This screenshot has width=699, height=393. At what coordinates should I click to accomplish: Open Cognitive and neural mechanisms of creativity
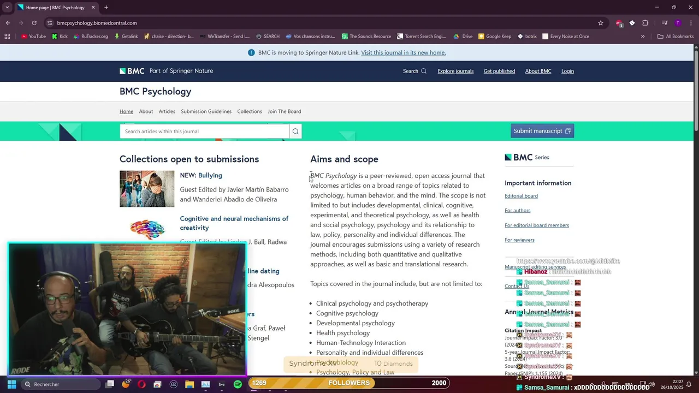click(x=234, y=223)
